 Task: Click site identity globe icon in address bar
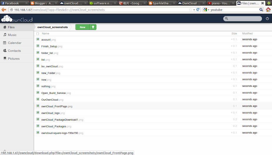point(11,10)
